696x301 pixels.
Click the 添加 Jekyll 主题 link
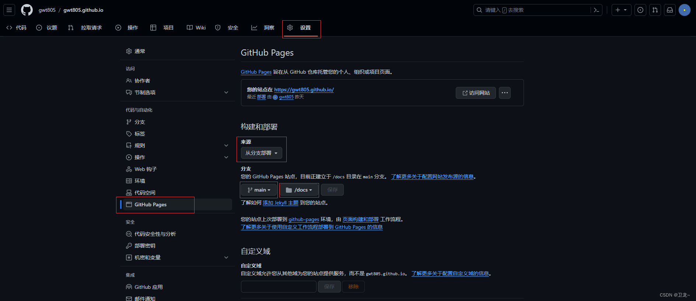click(x=280, y=203)
